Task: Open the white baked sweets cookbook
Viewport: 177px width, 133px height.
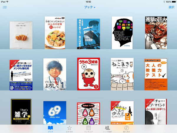Action: pos(21,35)
